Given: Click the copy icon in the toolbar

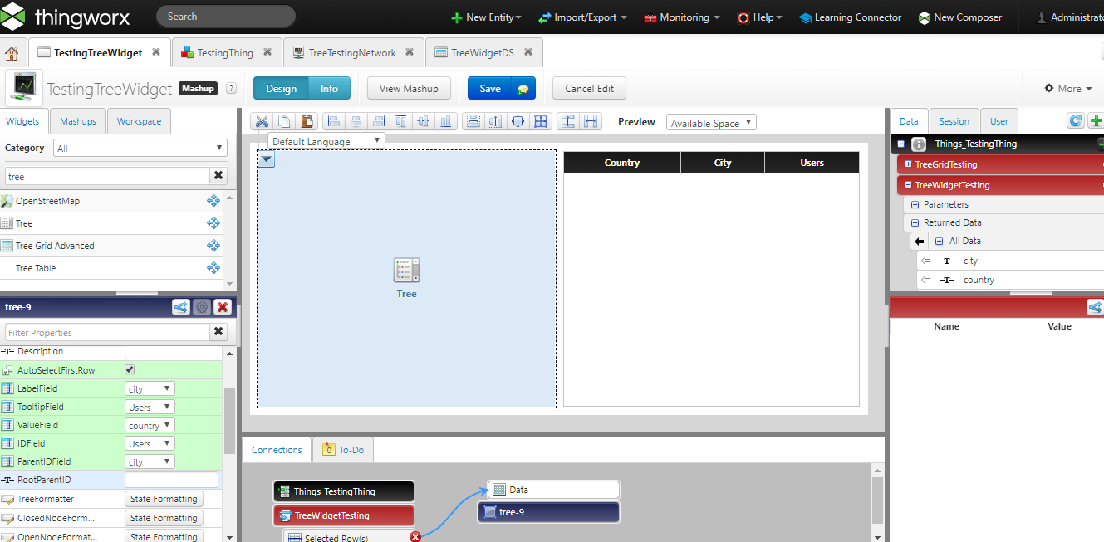Looking at the screenshot, I should [282, 120].
